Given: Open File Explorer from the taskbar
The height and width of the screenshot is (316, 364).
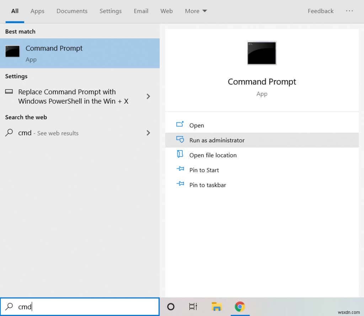Looking at the screenshot, I should click(x=216, y=306).
